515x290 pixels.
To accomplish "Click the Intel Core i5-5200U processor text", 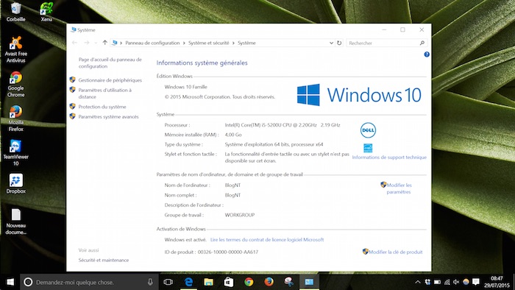I will coord(283,125).
